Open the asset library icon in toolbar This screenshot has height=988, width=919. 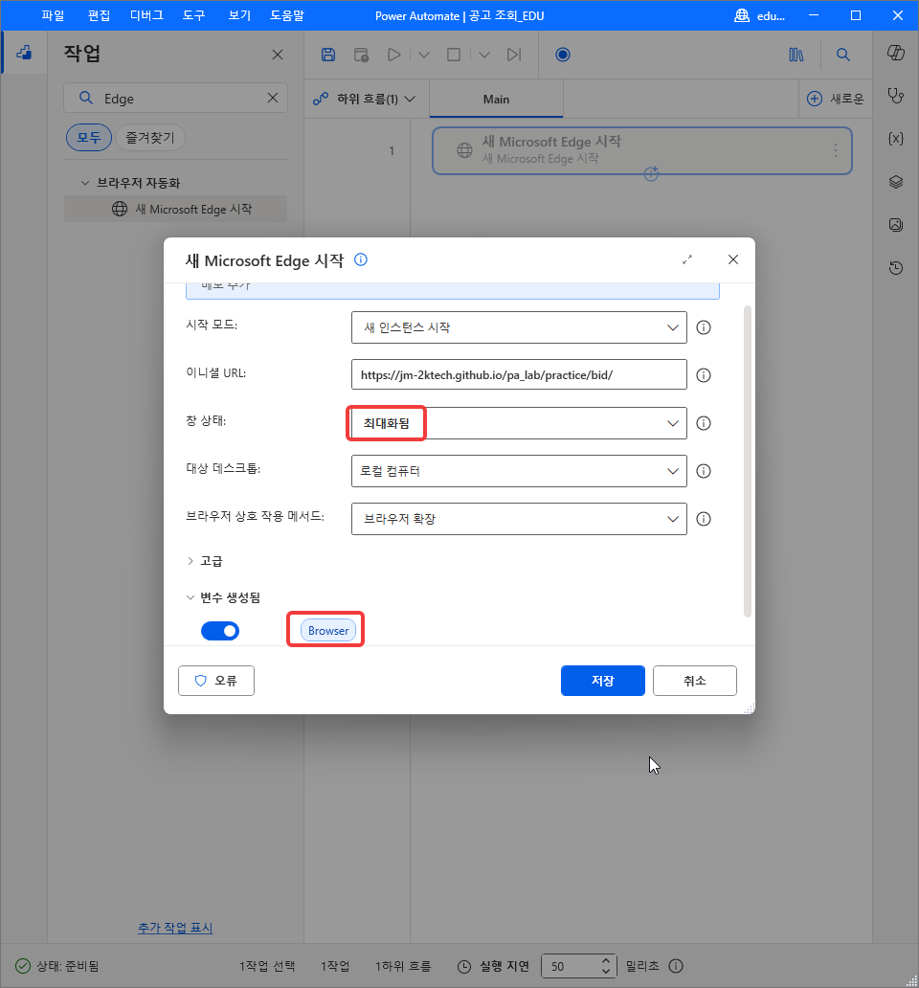[796, 55]
